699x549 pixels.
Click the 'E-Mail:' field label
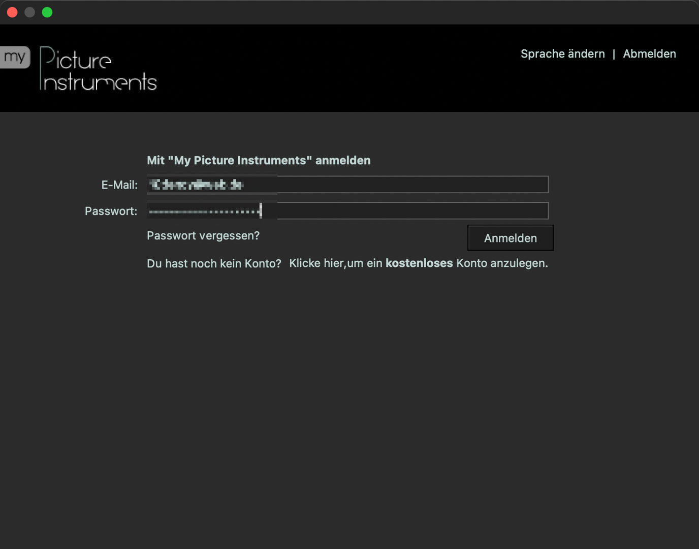(x=119, y=185)
